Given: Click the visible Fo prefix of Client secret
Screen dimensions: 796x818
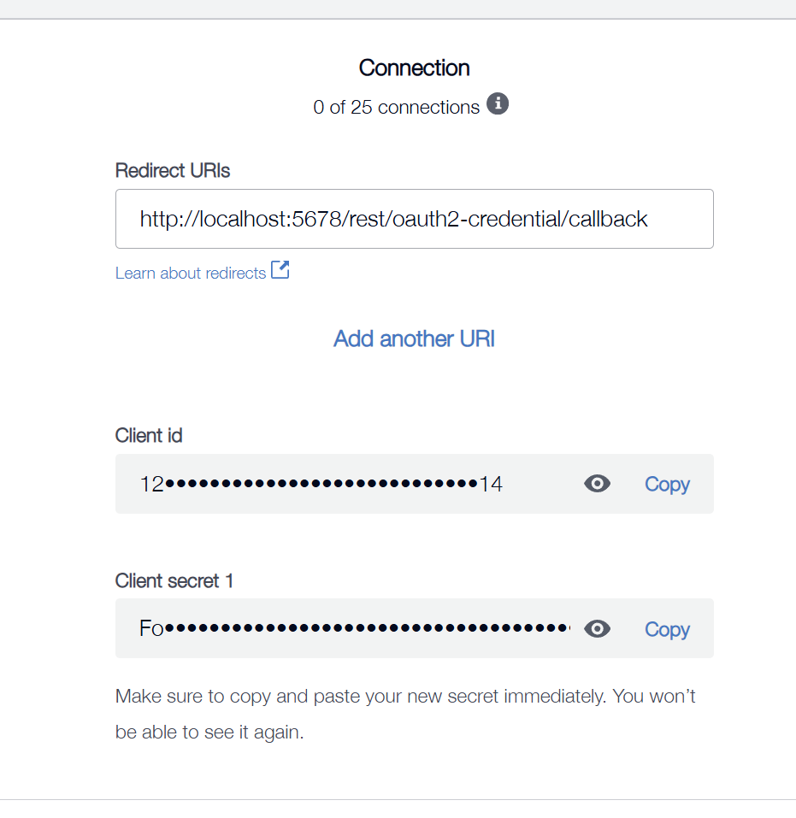Looking at the screenshot, I should [x=151, y=628].
